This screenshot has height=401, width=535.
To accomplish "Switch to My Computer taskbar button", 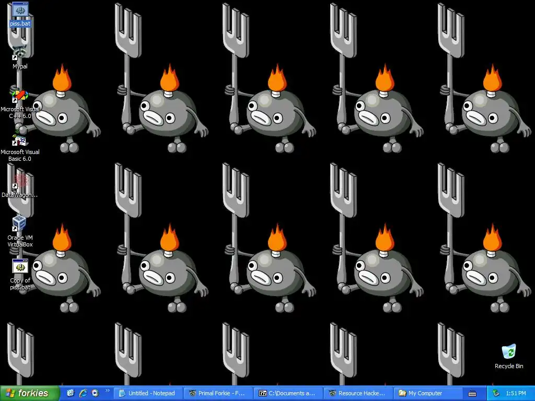I will (428, 393).
